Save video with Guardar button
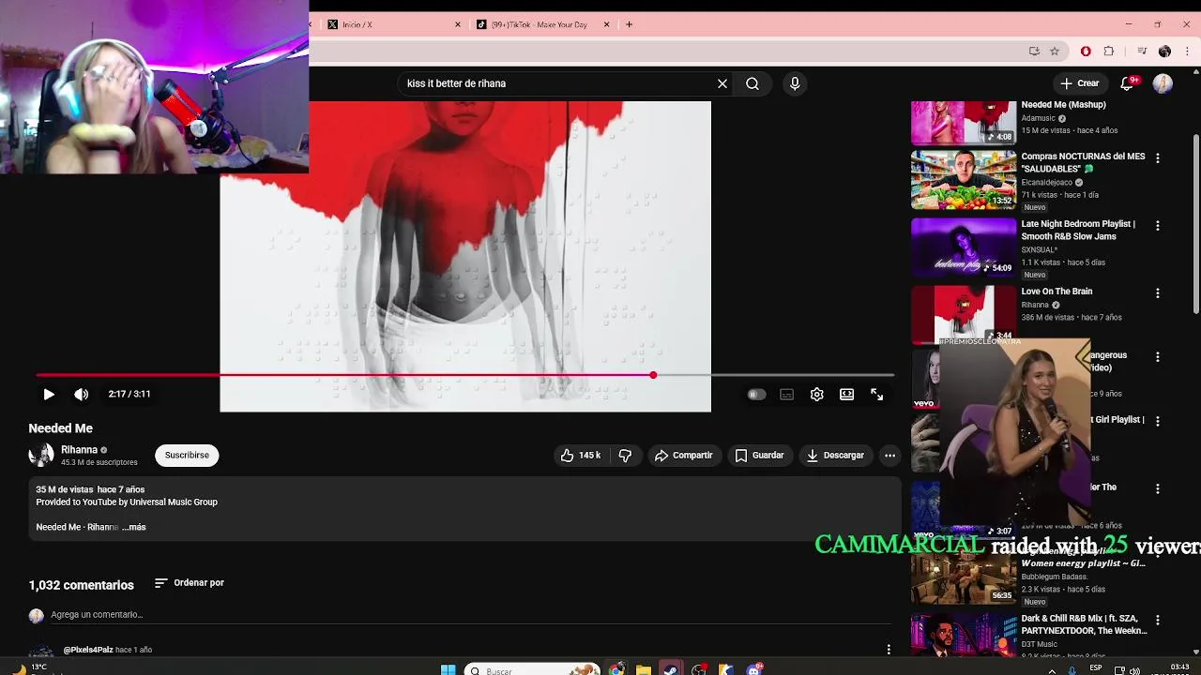The width and height of the screenshot is (1201, 675). click(759, 456)
